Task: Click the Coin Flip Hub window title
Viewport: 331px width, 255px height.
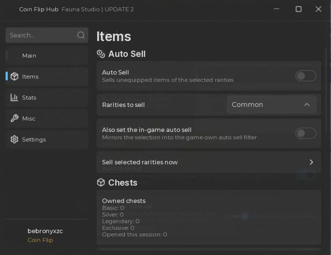Action: [x=39, y=9]
